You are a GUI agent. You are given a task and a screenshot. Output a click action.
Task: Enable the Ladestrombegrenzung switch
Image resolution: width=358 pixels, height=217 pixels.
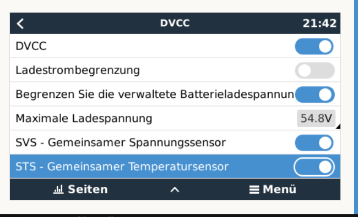coord(314,70)
